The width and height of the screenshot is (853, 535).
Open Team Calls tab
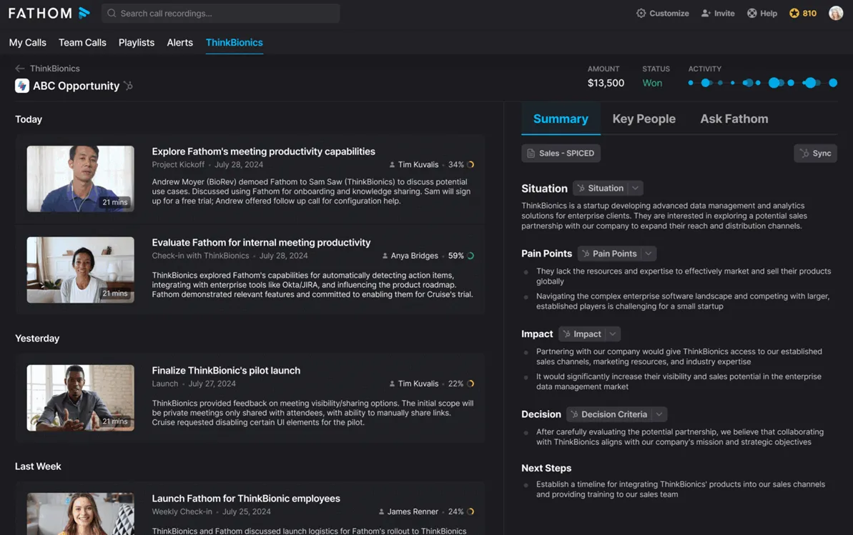pos(83,42)
